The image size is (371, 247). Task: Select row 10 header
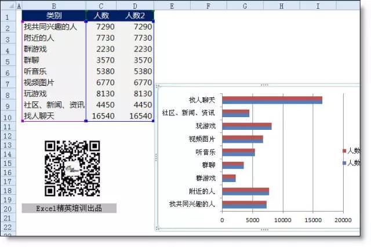(x=8, y=117)
